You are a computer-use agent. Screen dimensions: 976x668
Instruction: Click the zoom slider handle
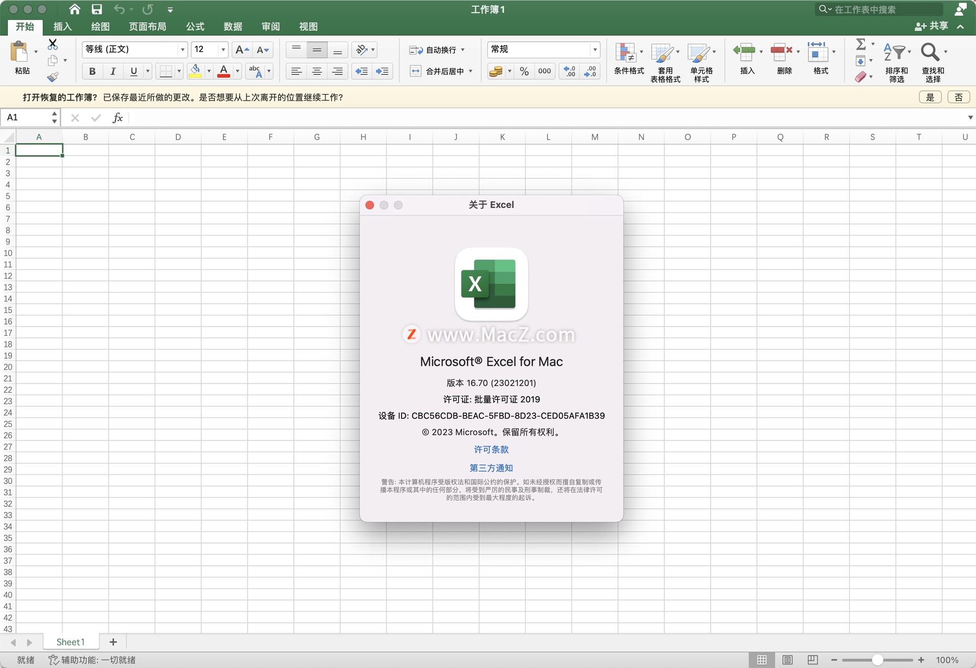click(877, 660)
